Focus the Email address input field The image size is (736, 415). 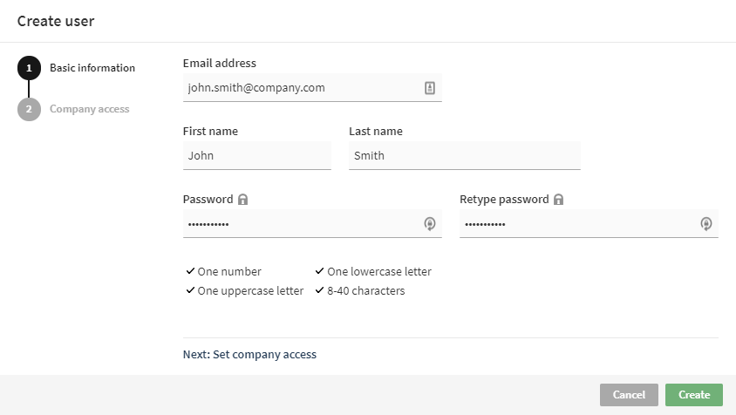point(301,88)
